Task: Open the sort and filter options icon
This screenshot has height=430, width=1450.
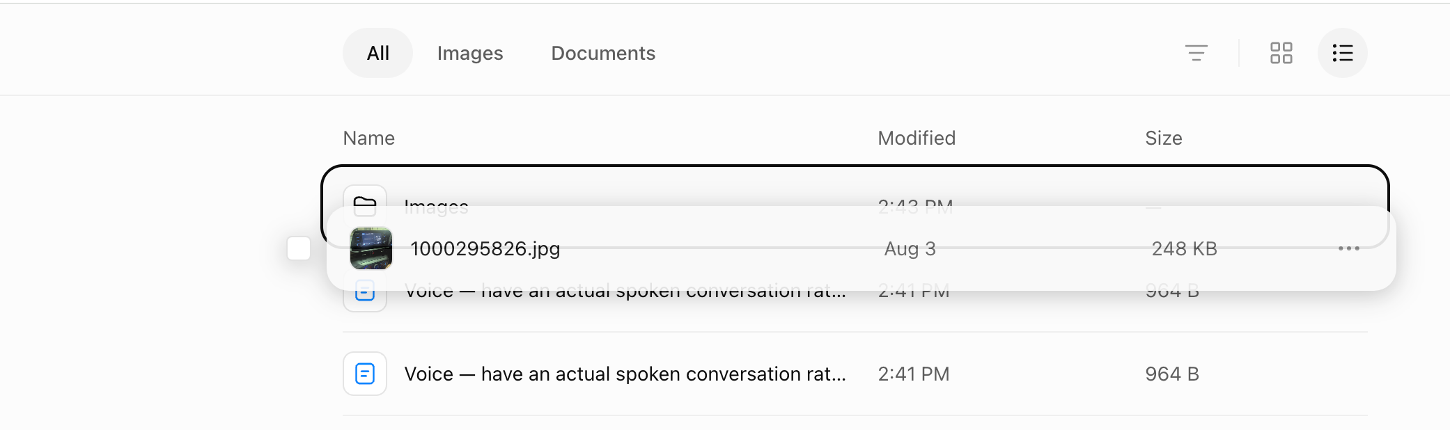Action: click(1196, 53)
